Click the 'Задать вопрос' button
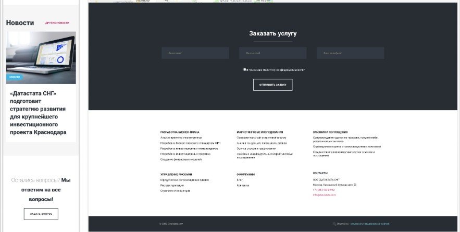460x232 pixels. point(41,214)
